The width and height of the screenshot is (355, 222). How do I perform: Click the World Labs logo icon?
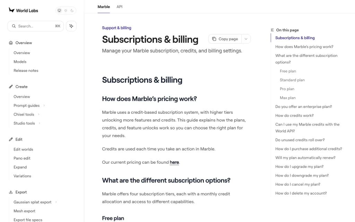click(11, 10)
